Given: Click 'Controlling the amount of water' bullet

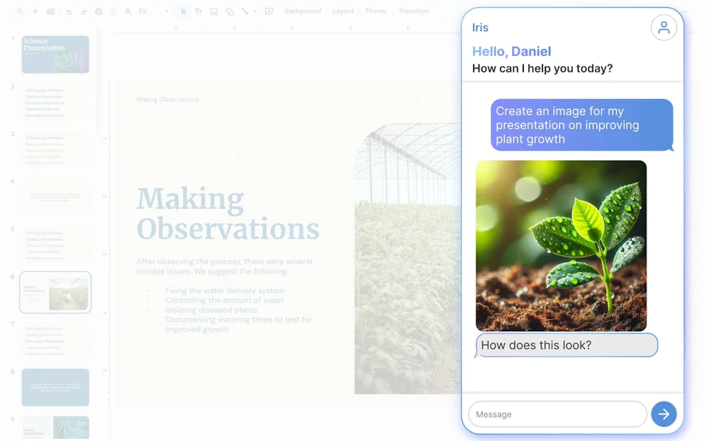Looking at the screenshot, I should tap(225, 300).
